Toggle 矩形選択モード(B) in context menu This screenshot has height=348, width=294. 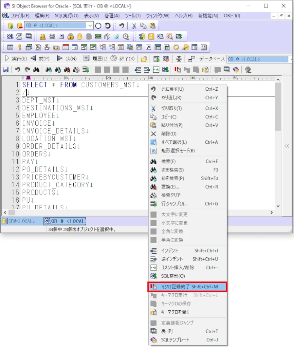(x=187, y=151)
